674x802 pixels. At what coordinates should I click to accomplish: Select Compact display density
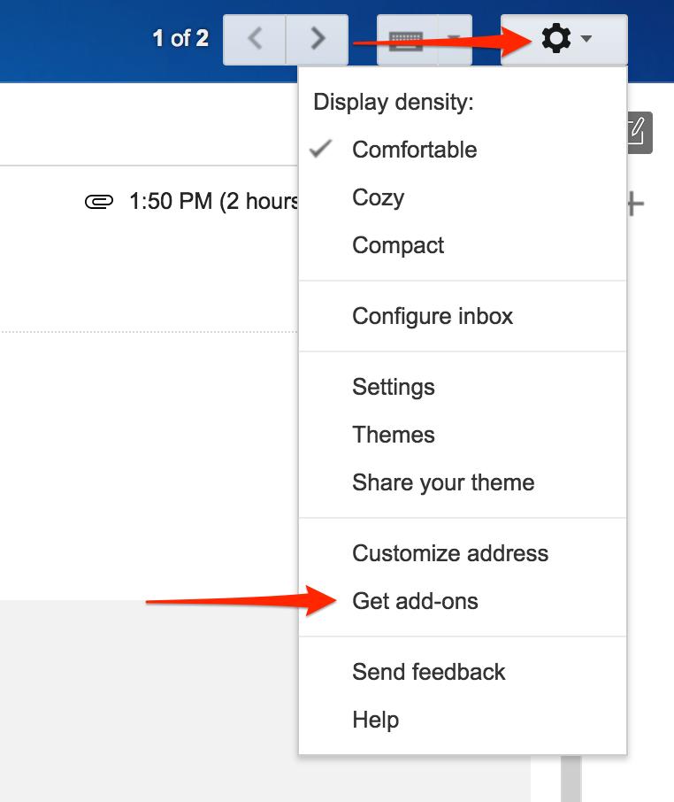[x=463, y=245]
